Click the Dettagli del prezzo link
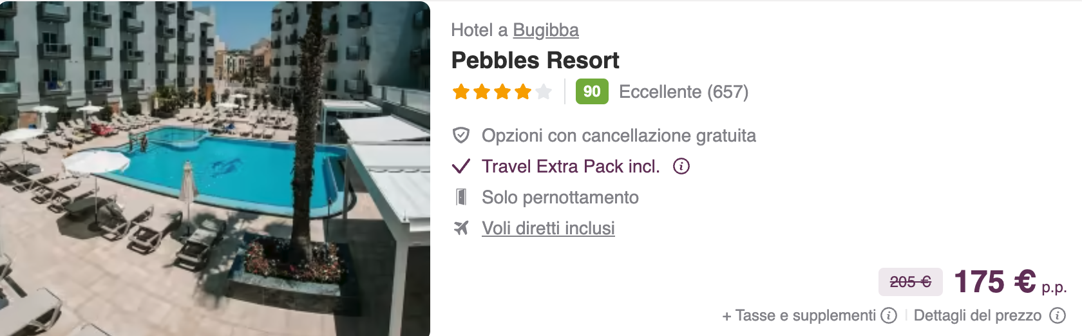The width and height of the screenshot is (1082, 336). pyautogui.click(x=978, y=315)
